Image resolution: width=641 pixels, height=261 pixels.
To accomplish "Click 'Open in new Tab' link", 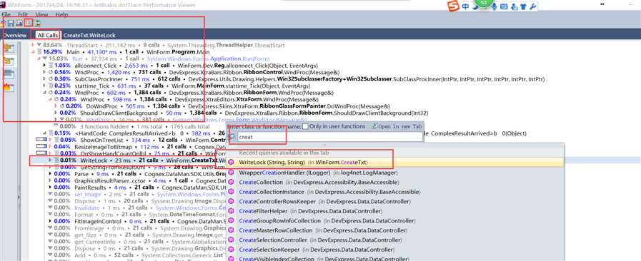I will click(x=396, y=127).
